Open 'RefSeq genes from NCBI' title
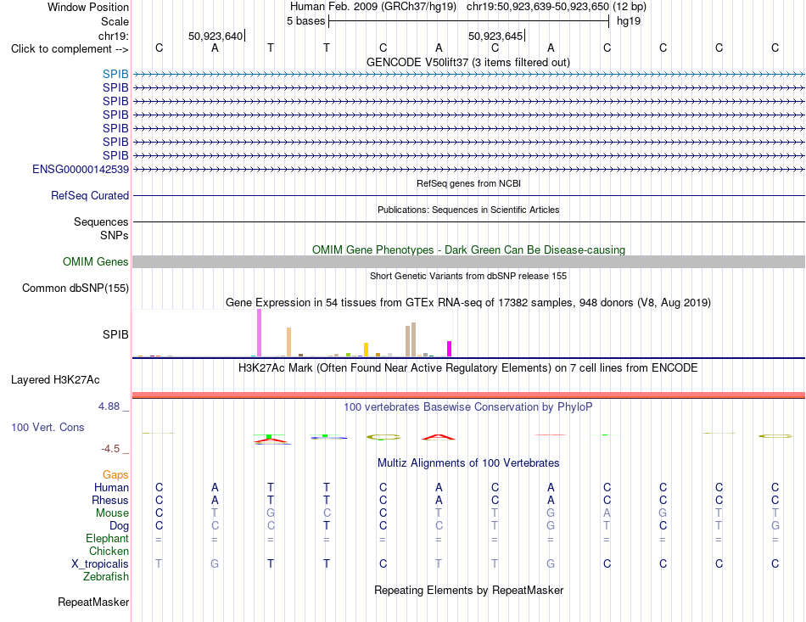The height and width of the screenshot is (622, 806). pyautogui.click(x=468, y=183)
